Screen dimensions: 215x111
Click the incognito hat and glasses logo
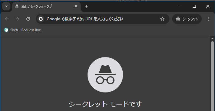click(x=105, y=75)
